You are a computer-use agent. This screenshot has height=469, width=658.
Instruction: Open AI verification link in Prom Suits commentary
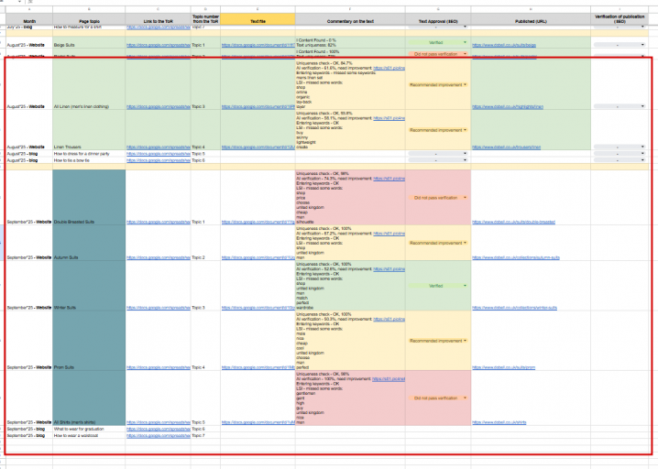pos(389,320)
